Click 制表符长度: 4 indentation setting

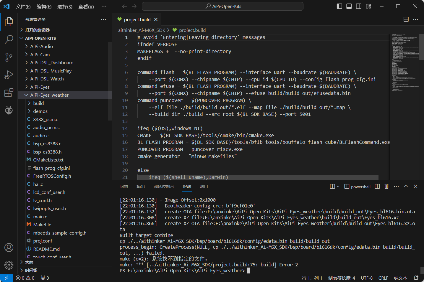pyautogui.click(x=342, y=278)
